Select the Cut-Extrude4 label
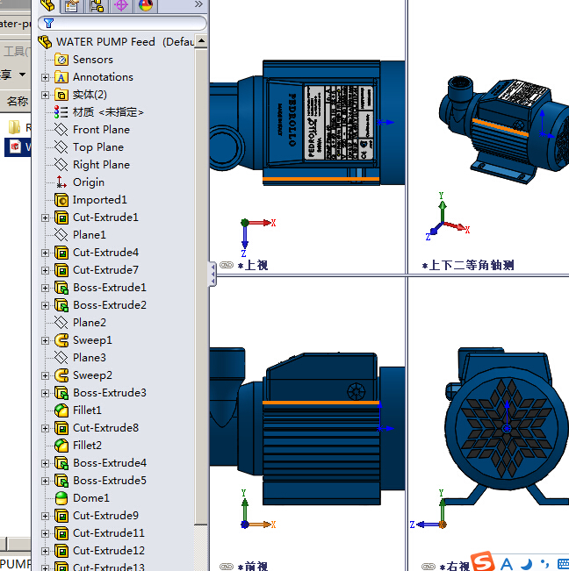 tap(105, 253)
